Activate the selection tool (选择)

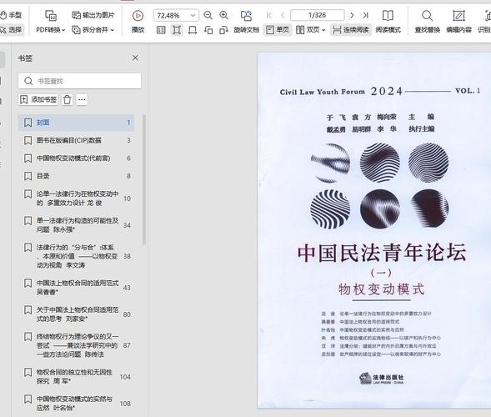tap(12, 29)
